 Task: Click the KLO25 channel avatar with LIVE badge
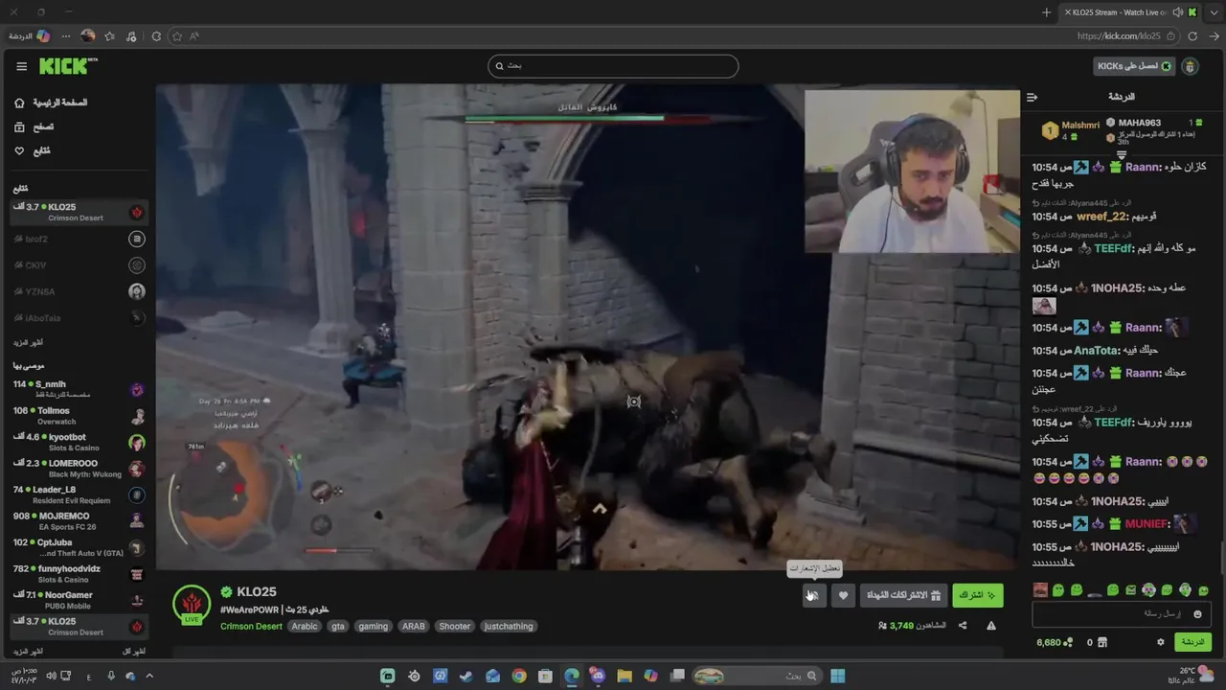point(192,605)
